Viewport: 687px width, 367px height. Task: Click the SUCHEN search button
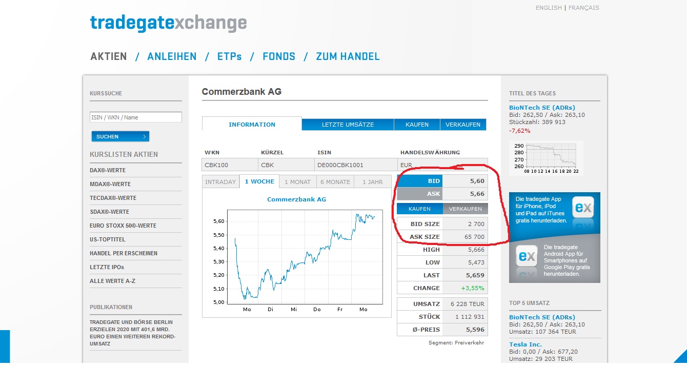[x=120, y=136]
